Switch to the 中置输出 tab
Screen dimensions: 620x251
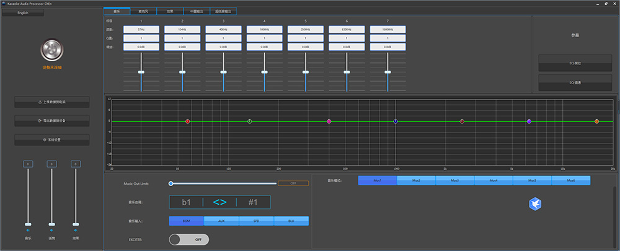pyautogui.click(x=197, y=11)
